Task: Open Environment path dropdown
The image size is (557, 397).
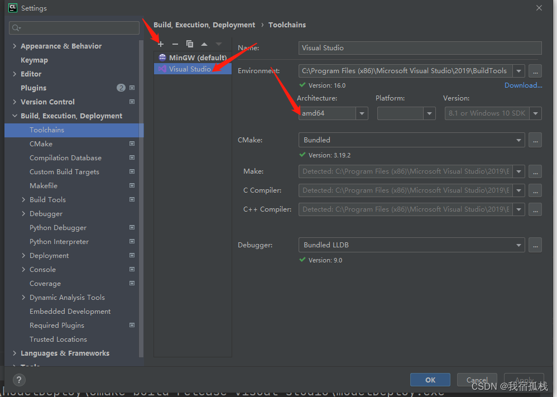Action: tap(518, 71)
